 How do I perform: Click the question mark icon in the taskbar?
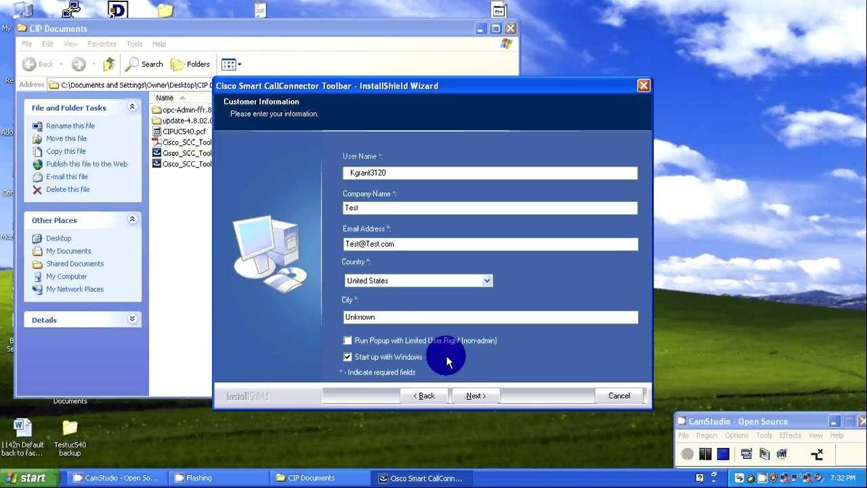point(699,478)
